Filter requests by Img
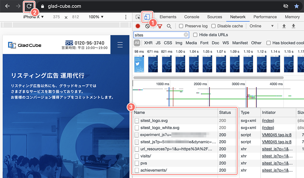Viewport: 304px width, 178px height. (x=179, y=43)
